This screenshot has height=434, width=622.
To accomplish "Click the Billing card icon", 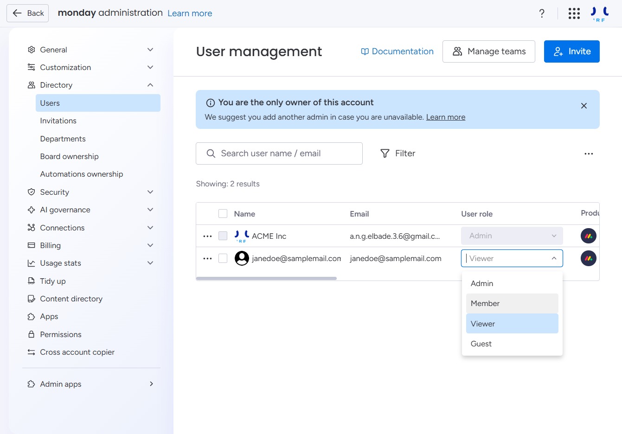I will click(32, 245).
